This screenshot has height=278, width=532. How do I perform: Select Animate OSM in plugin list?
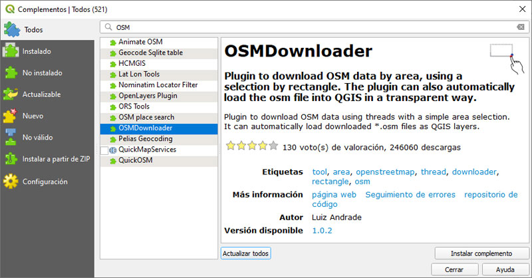pyautogui.click(x=159, y=42)
